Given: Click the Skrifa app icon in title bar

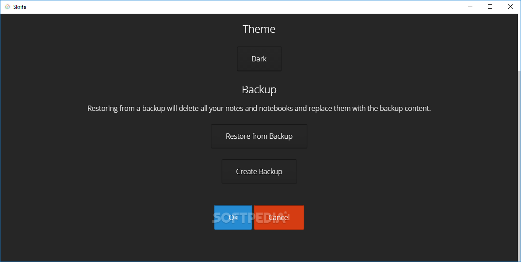Looking at the screenshot, I should click(8, 7).
